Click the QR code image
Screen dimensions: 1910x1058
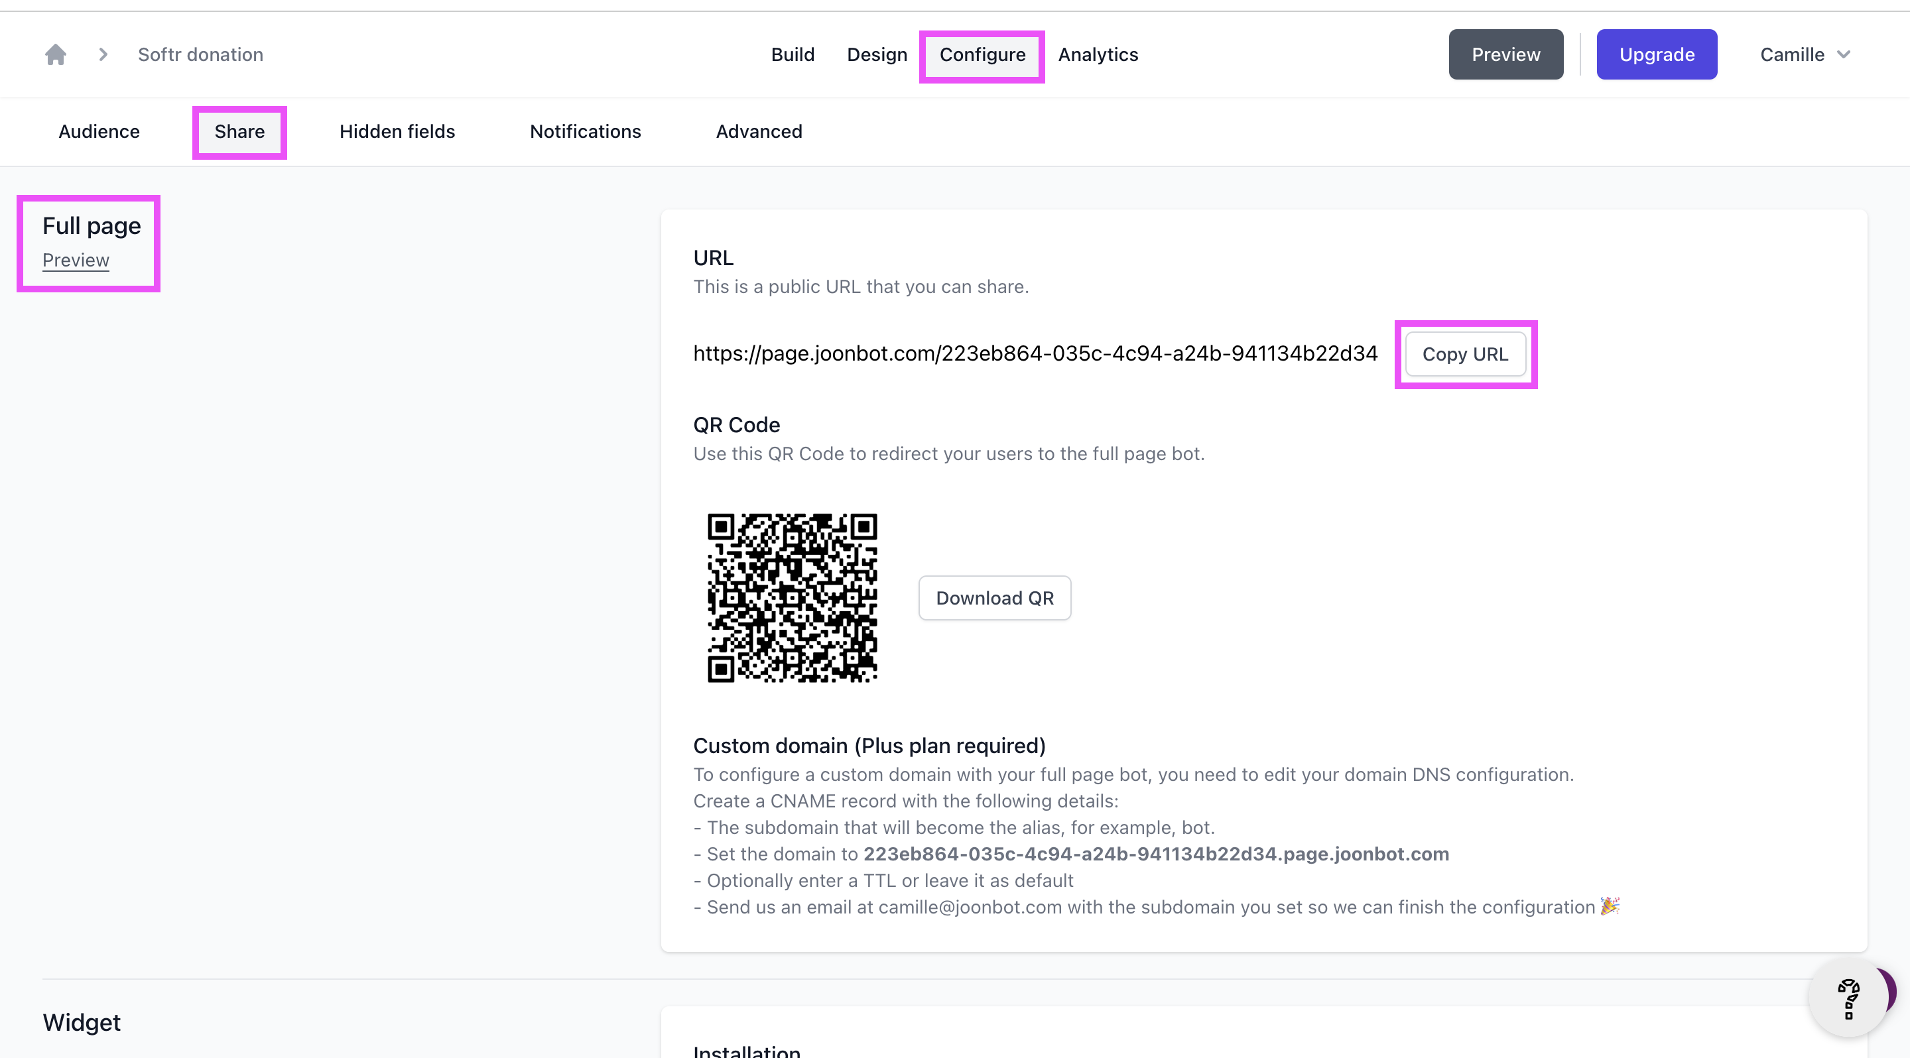coord(793,598)
